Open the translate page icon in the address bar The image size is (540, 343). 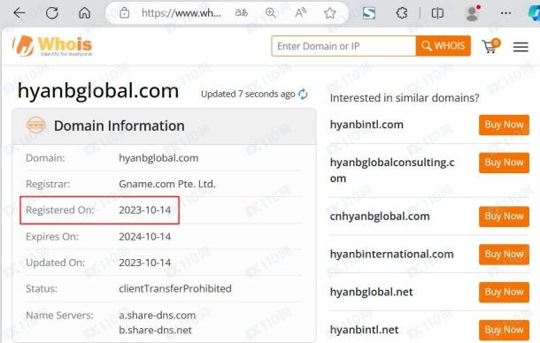click(x=241, y=13)
